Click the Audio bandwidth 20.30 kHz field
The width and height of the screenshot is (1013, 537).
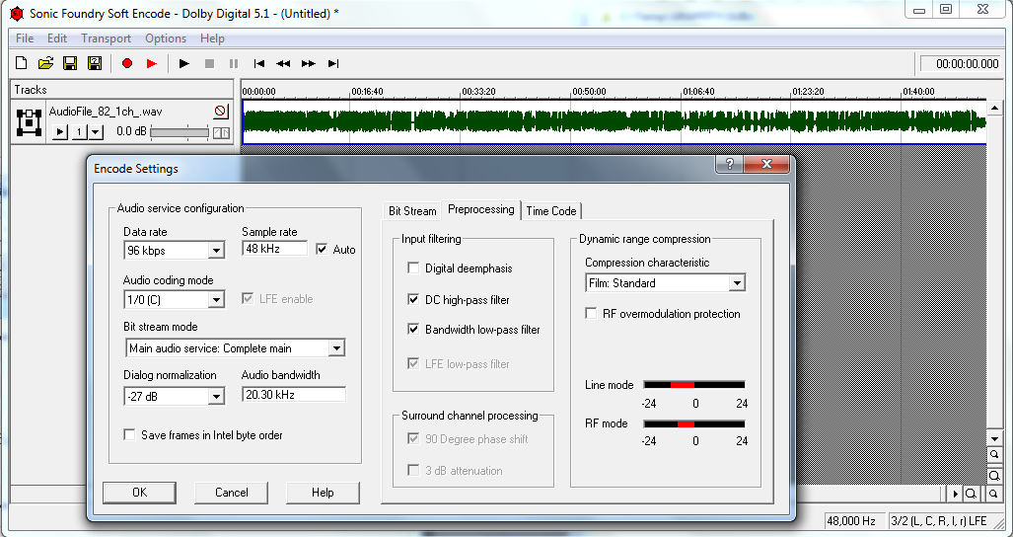pyautogui.click(x=294, y=394)
